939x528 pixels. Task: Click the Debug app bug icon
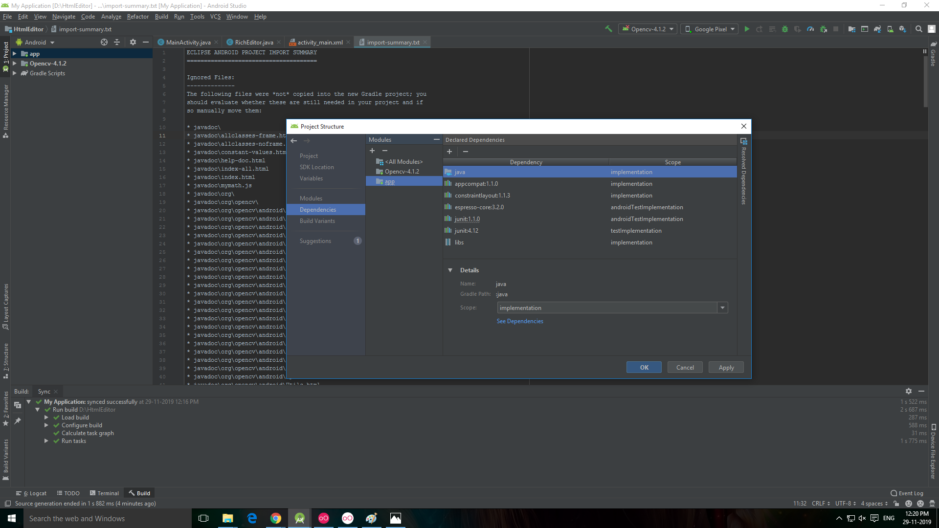click(785, 29)
